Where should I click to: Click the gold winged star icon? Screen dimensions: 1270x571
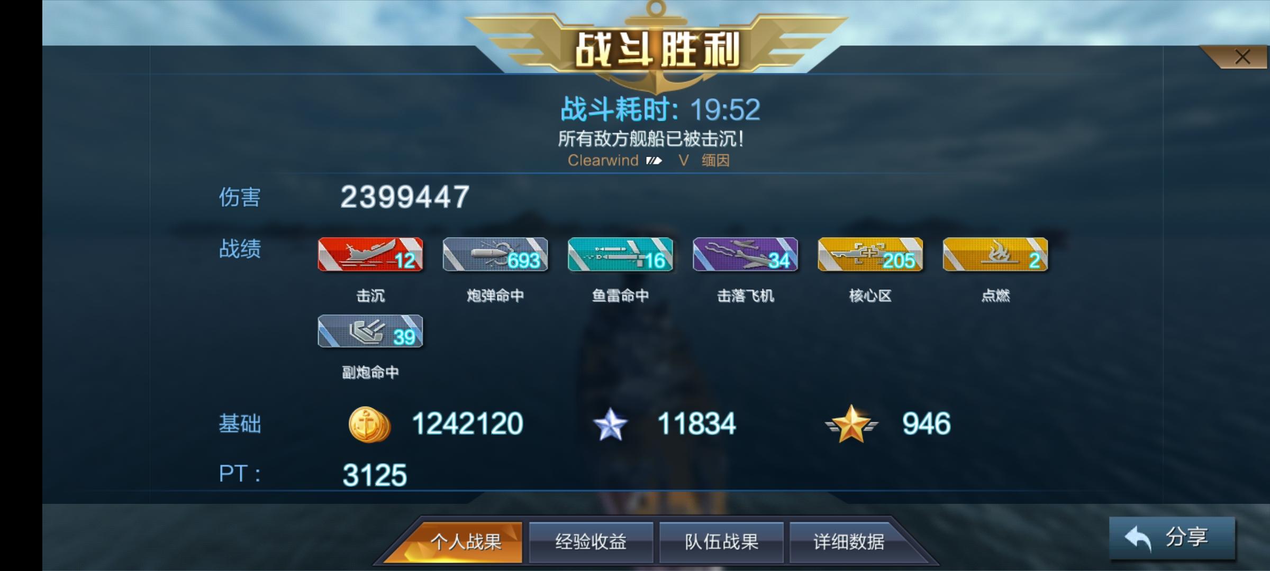tap(851, 424)
